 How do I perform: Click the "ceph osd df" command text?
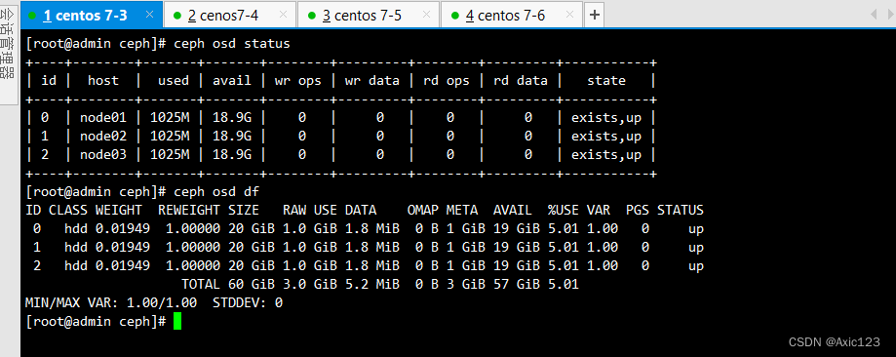click(x=216, y=191)
